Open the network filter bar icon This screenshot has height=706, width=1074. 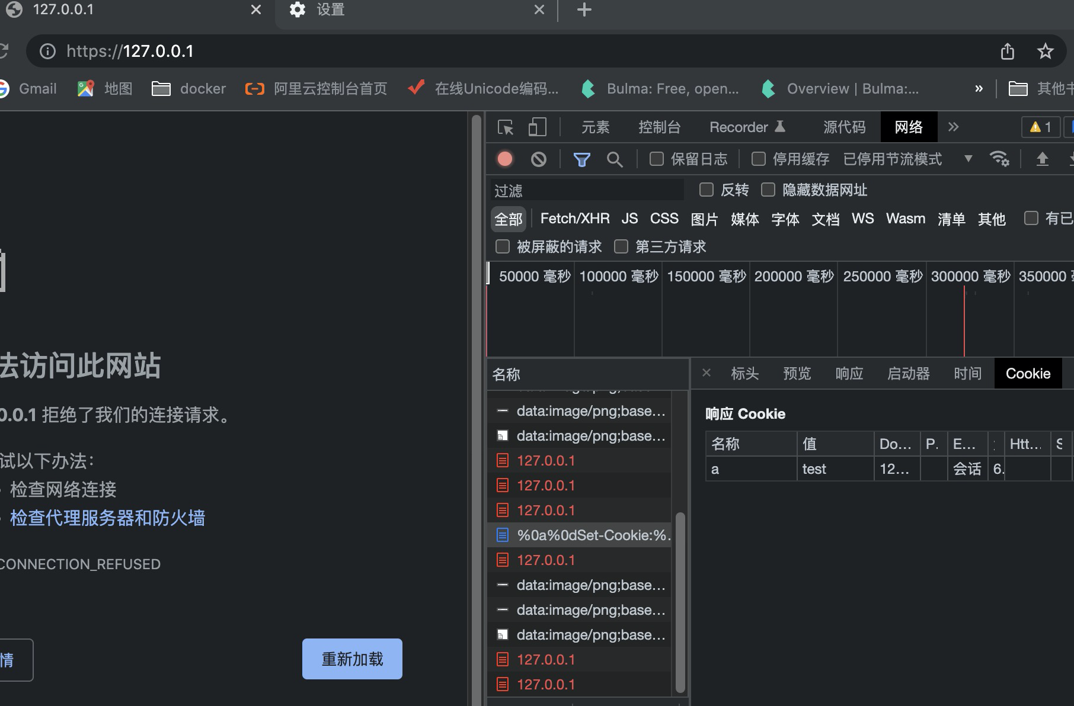[x=581, y=159]
